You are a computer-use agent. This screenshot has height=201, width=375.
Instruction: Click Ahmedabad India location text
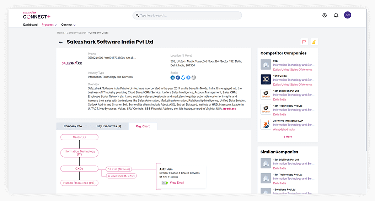click(284, 130)
